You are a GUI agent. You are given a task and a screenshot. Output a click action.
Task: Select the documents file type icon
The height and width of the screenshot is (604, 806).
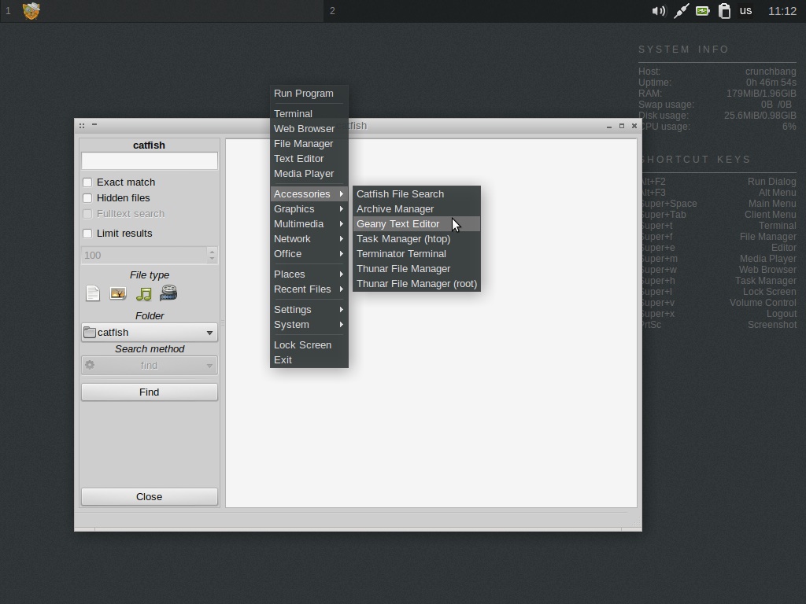click(x=93, y=293)
